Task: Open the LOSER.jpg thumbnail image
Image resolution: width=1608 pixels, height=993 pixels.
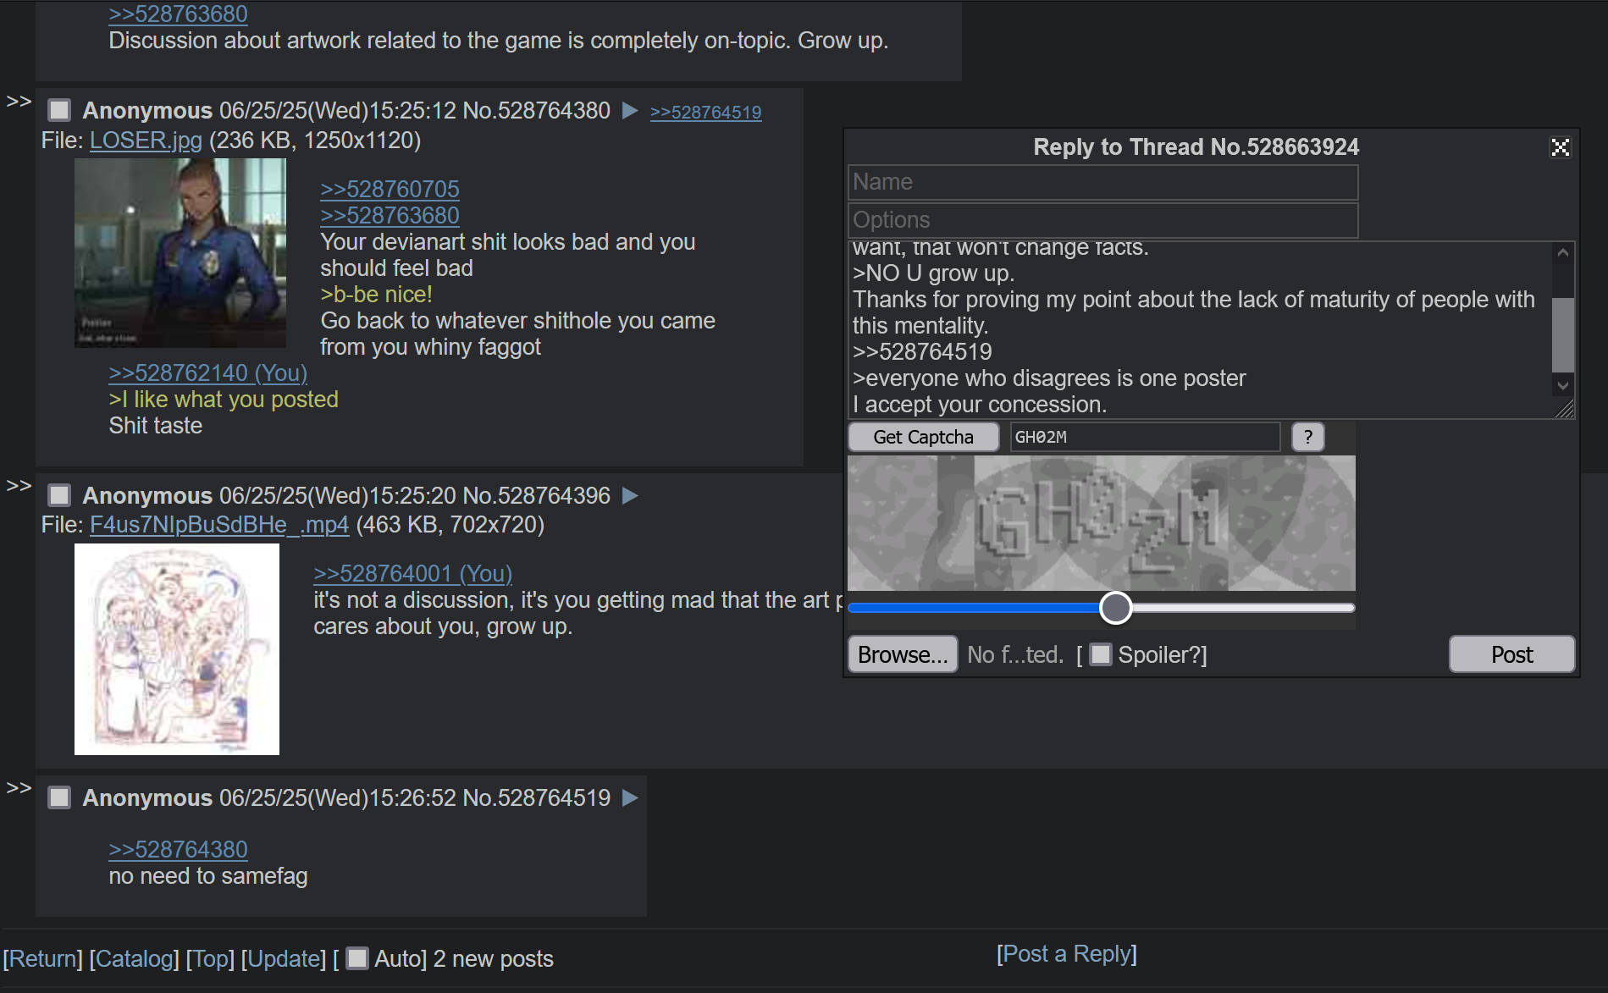Action: [180, 253]
